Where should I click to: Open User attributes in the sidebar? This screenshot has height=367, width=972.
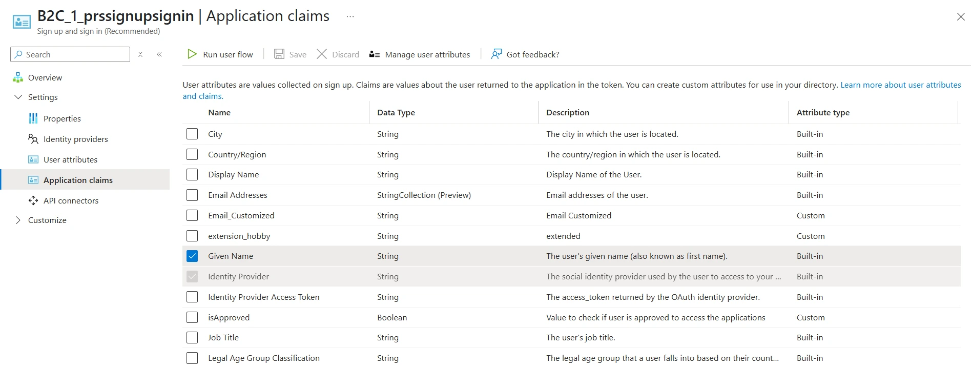pos(70,159)
